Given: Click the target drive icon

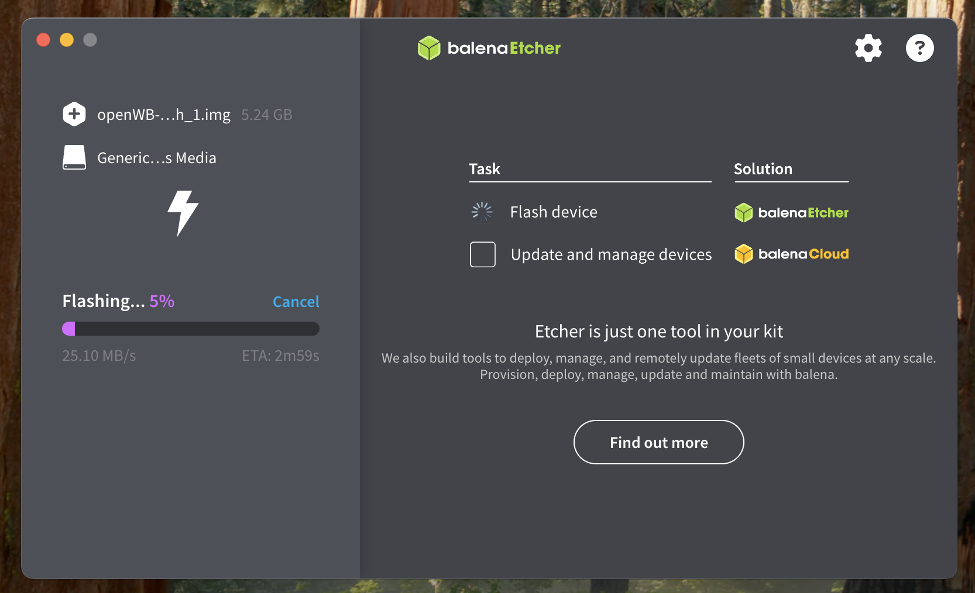Looking at the screenshot, I should (x=74, y=158).
